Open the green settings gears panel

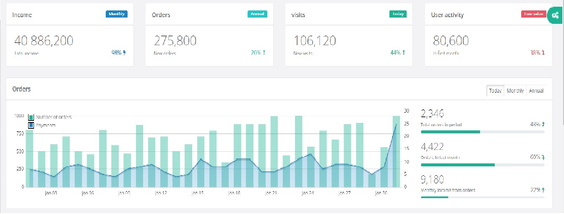point(556,16)
